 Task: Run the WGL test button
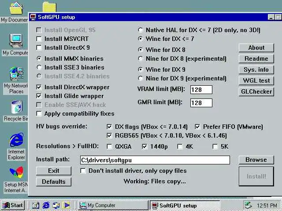[x=256, y=80]
